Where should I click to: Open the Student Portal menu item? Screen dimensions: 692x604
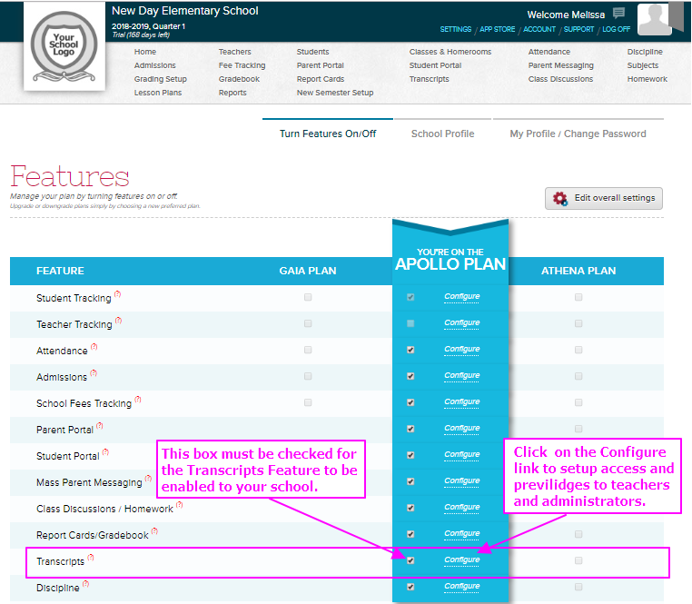point(435,65)
